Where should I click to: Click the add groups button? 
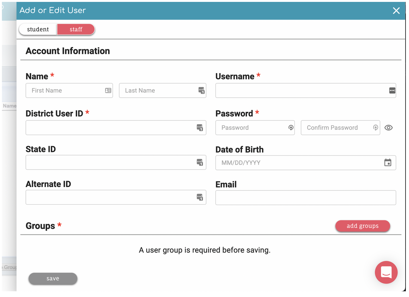pyautogui.click(x=363, y=226)
